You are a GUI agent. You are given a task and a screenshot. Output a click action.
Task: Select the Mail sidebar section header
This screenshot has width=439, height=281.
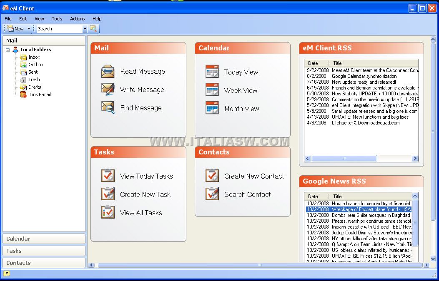click(44, 40)
